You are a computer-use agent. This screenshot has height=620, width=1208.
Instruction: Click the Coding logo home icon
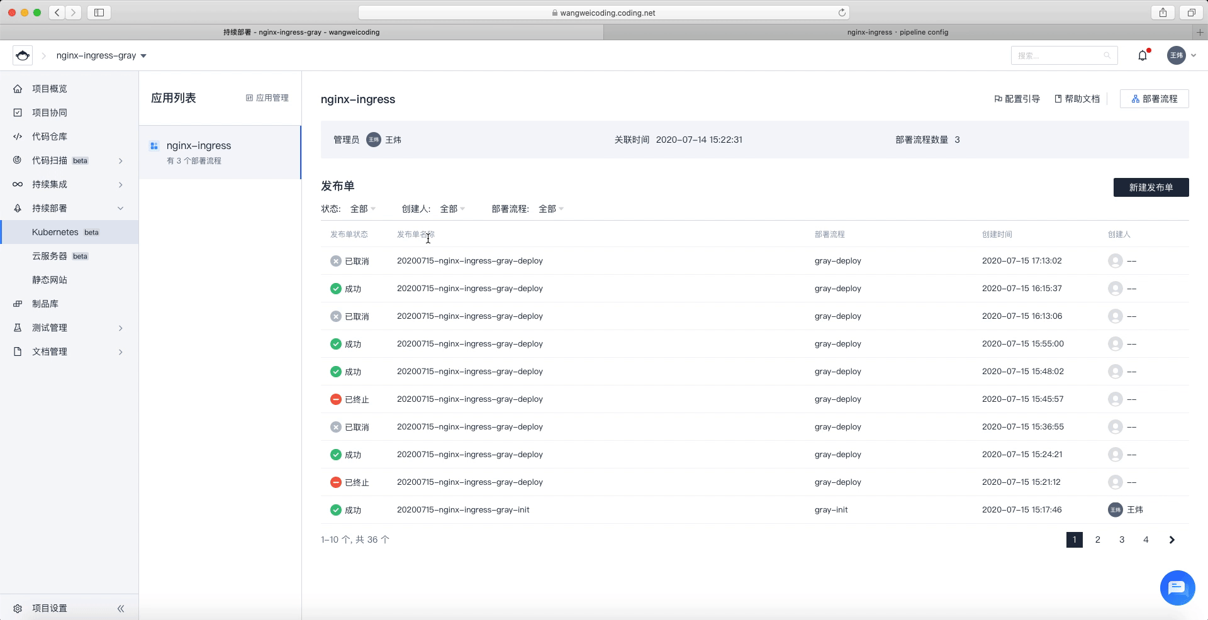[x=23, y=55]
